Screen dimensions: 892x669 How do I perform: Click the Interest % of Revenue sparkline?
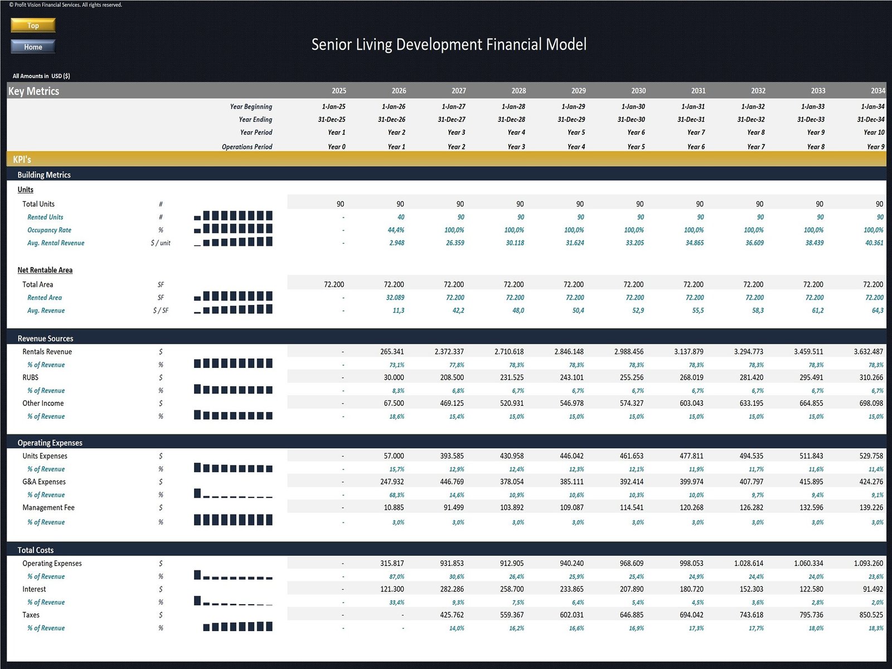233,601
